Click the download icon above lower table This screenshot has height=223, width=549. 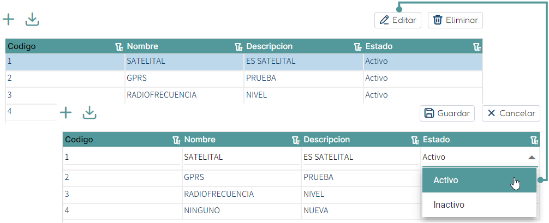coord(89,113)
